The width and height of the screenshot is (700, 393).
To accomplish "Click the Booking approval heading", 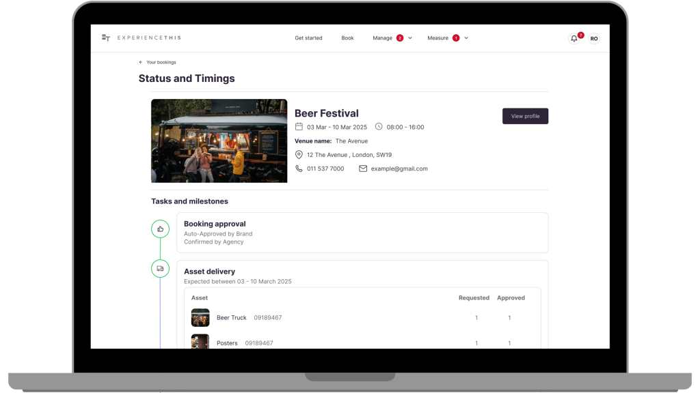I will point(215,224).
